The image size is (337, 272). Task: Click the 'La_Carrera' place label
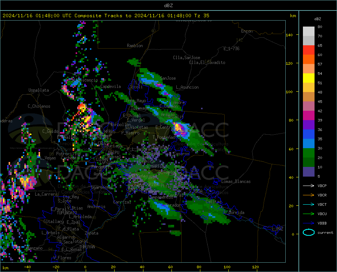click(46, 194)
